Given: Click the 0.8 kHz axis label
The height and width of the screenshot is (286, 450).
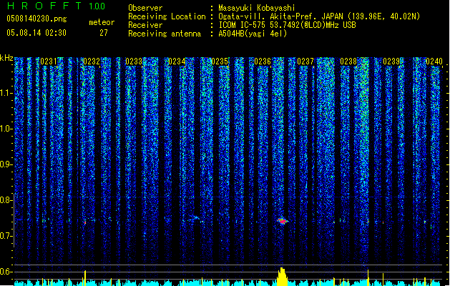Looking at the screenshot, I should pos(6,200).
